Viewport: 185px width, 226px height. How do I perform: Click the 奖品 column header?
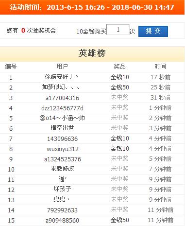tap(119, 67)
